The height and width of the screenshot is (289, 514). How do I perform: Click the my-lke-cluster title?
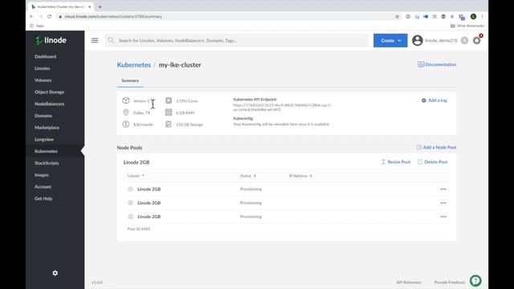coord(180,65)
